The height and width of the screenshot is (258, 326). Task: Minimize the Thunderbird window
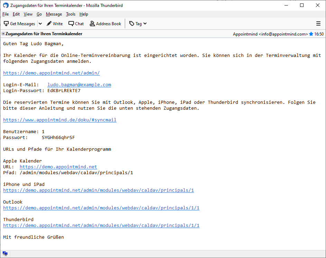pyautogui.click(x=286, y=6)
